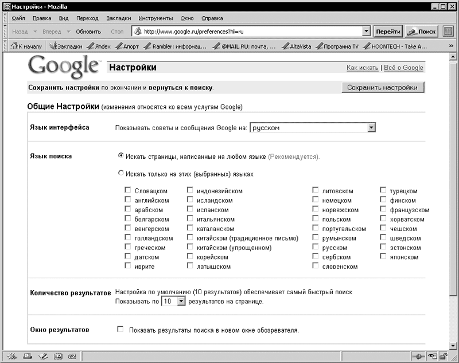Expand the results-per-page dropdown showing 10
459x363 pixels.
pos(181,301)
